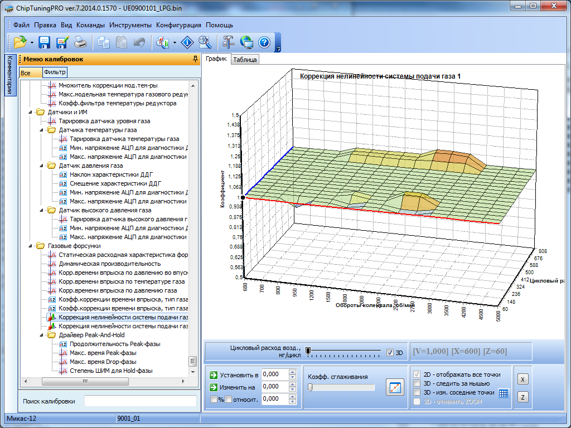Click the open file folder icon
The width and height of the screenshot is (571, 428).
pos(20,42)
